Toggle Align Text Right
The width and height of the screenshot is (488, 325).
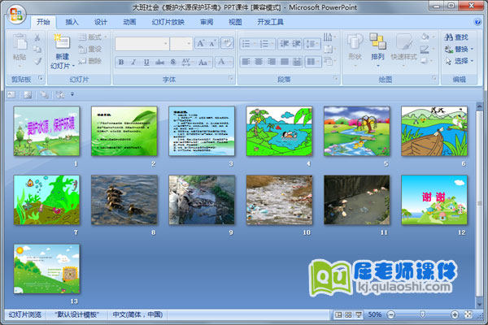(272, 62)
